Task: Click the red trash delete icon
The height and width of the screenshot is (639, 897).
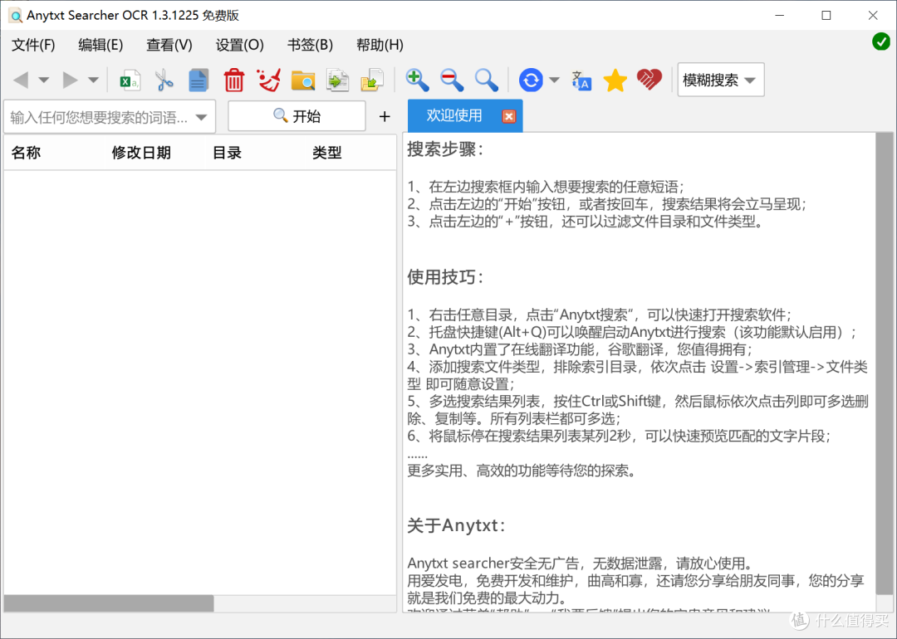Action: tap(234, 80)
